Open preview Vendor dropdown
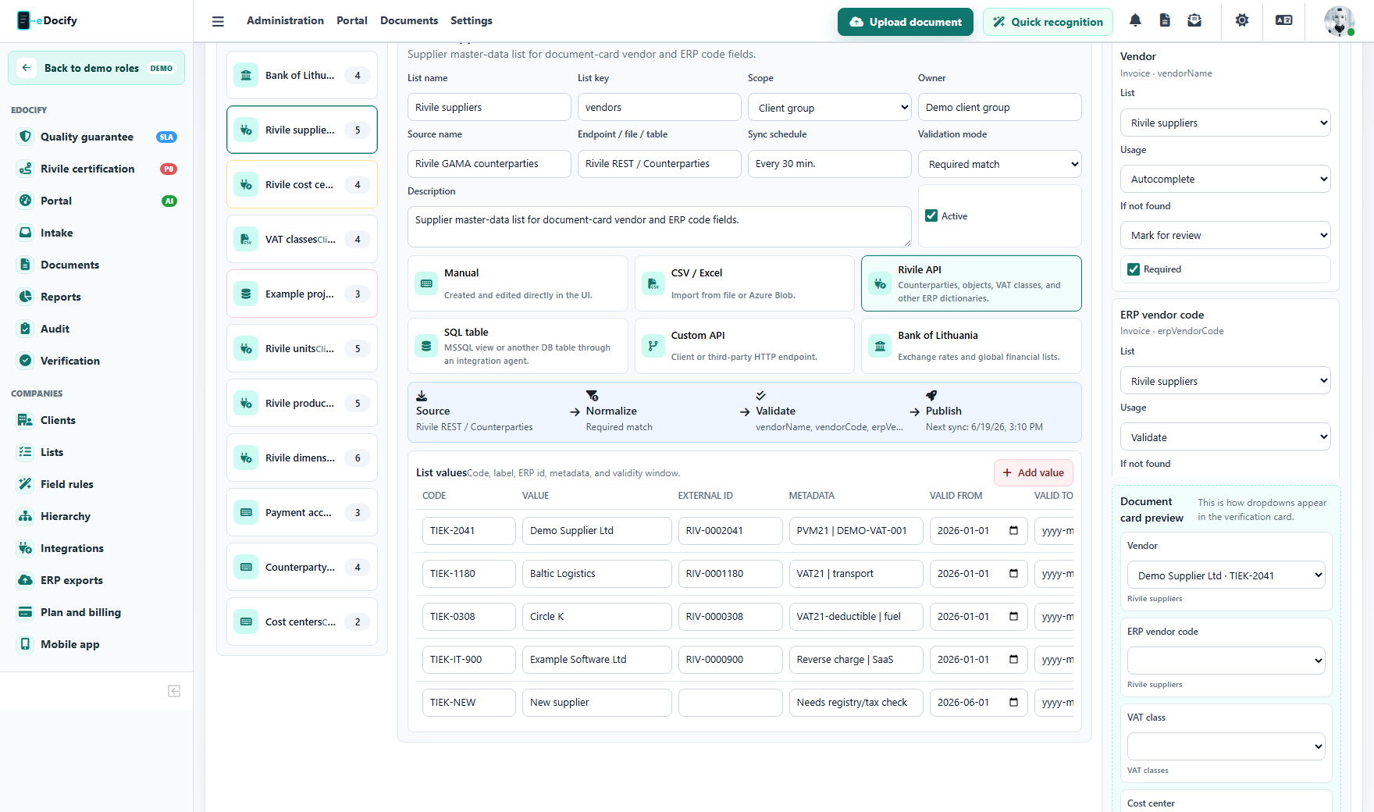The height and width of the screenshot is (812, 1374). click(1226, 575)
